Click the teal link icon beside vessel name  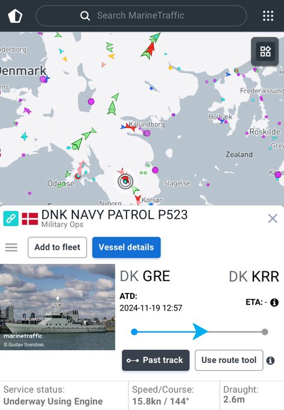pyautogui.click(x=11, y=218)
